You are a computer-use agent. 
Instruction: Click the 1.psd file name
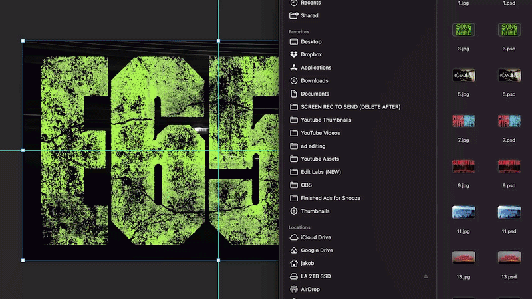click(509, 3)
